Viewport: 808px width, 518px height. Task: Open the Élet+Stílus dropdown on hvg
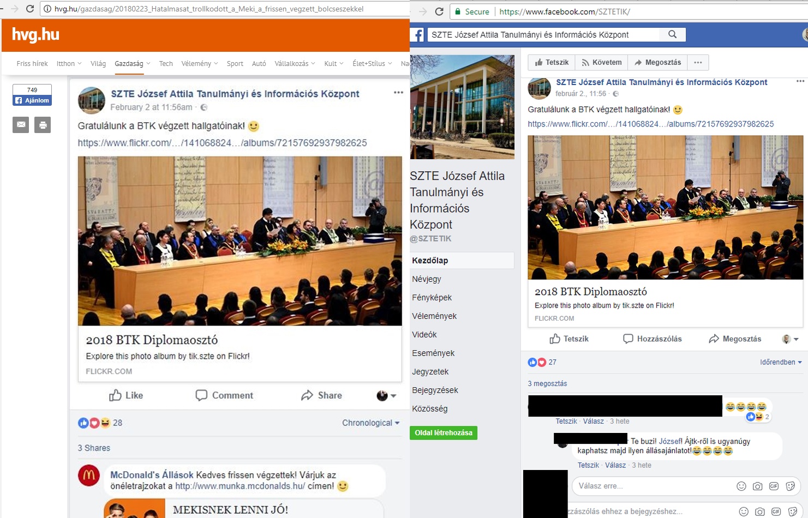coord(372,64)
